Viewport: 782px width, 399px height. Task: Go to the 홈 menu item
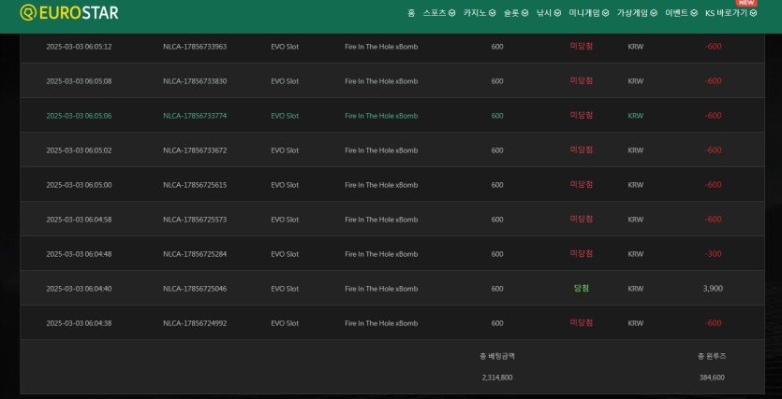[x=411, y=13]
